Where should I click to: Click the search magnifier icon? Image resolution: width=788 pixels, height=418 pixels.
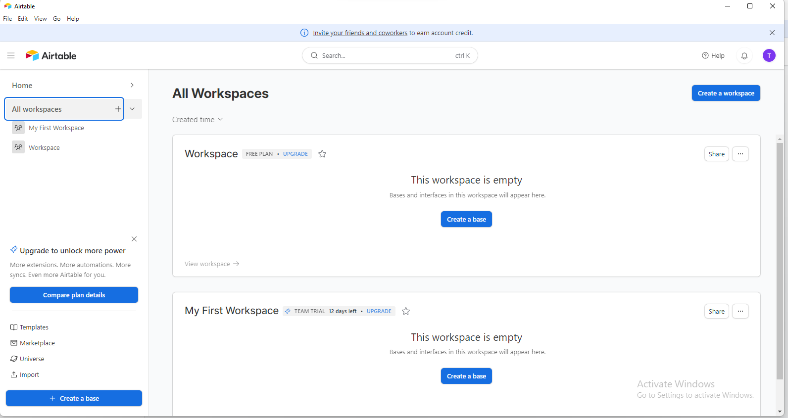(x=314, y=55)
